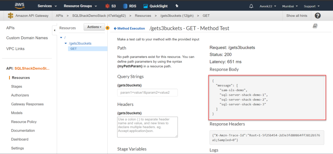Select the /gets3buckets resource name

[x=80, y=43]
